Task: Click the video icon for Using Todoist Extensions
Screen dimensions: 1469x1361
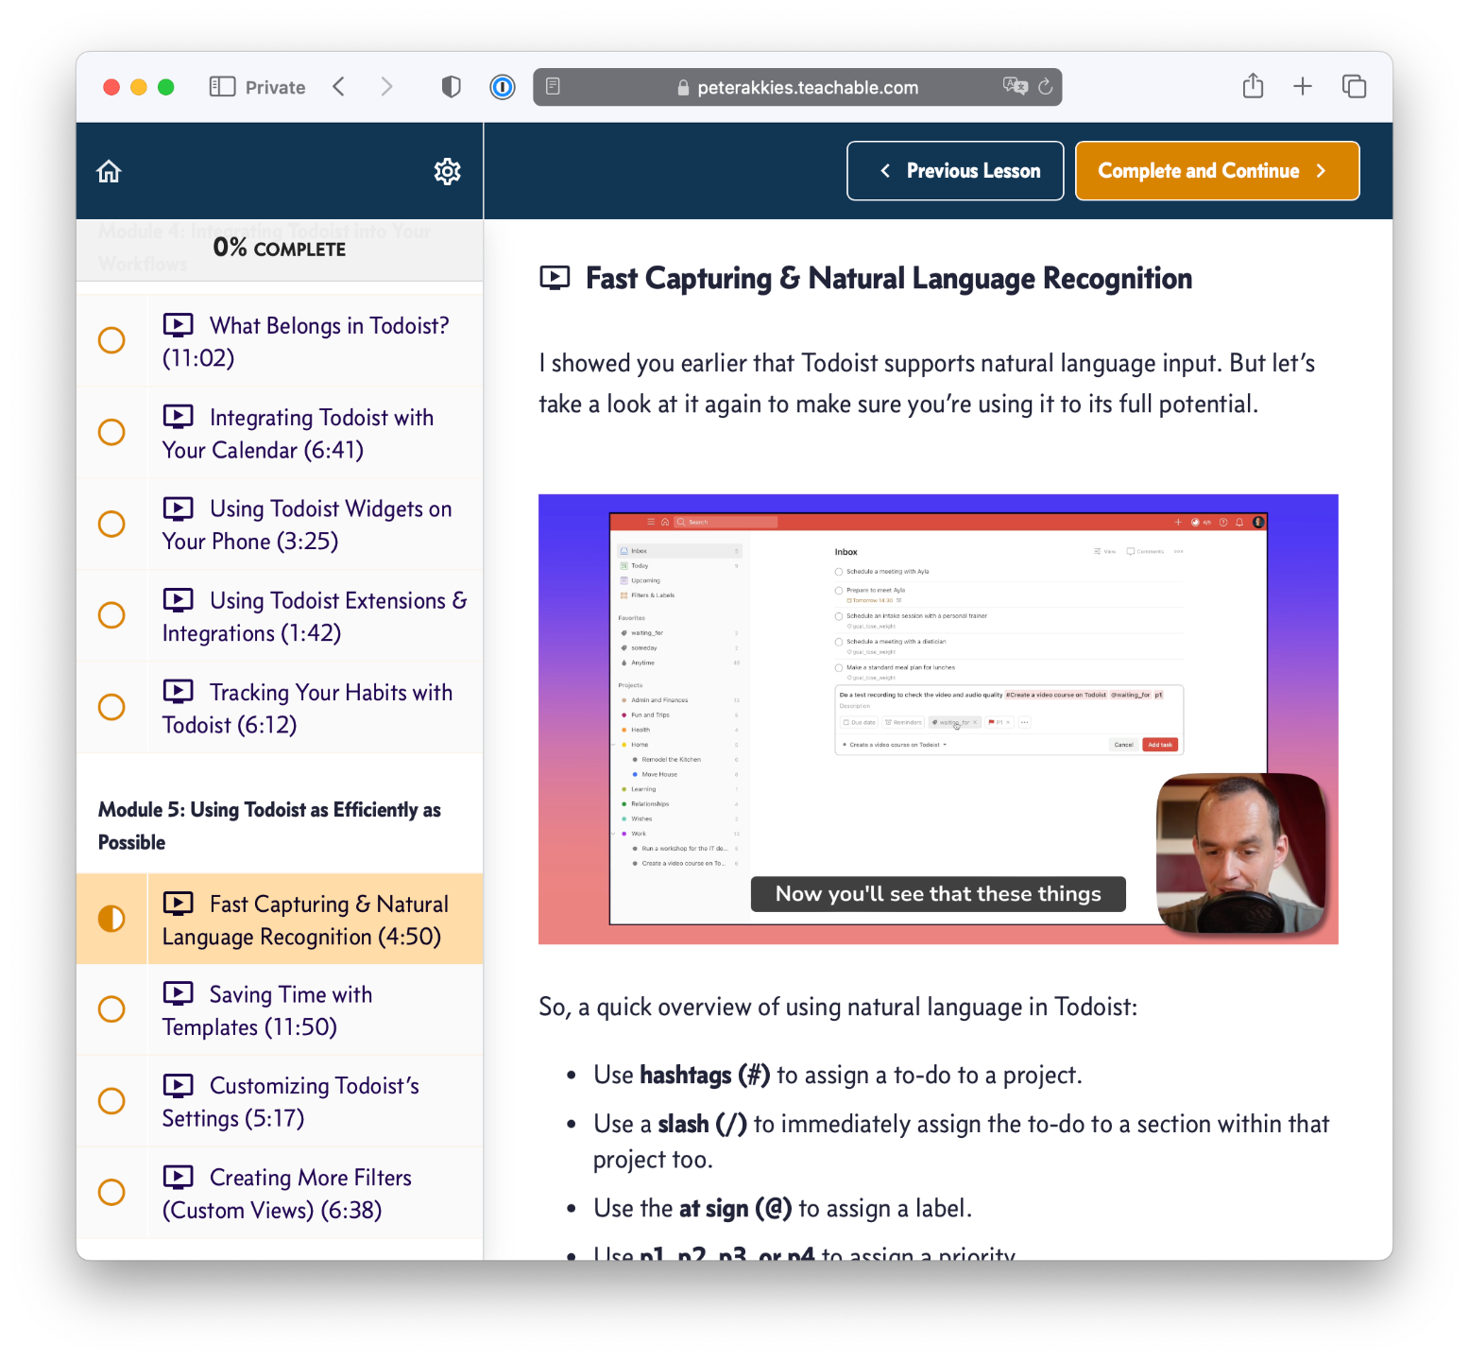Action: coord(179,600)
